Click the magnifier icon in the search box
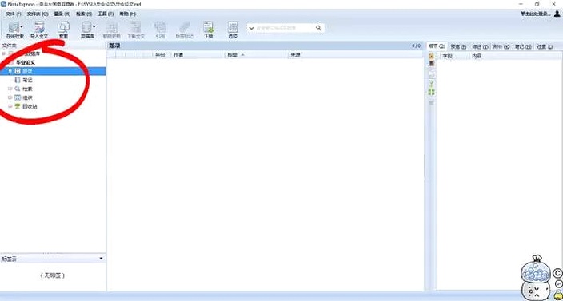The image size is (563, 301). click(x=318, y=28)
